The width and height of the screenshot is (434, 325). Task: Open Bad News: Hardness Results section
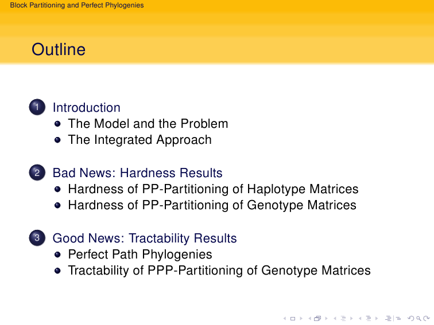(138, 173)
